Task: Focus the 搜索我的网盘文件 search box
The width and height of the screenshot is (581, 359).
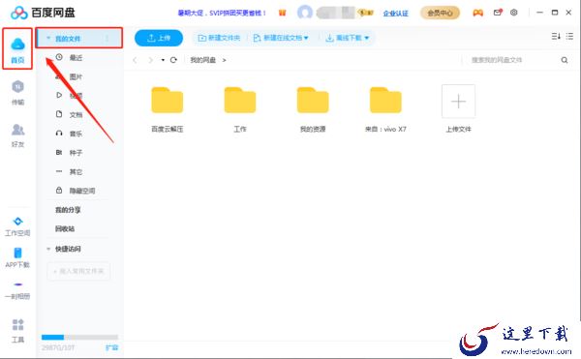Action: point(511,60)
